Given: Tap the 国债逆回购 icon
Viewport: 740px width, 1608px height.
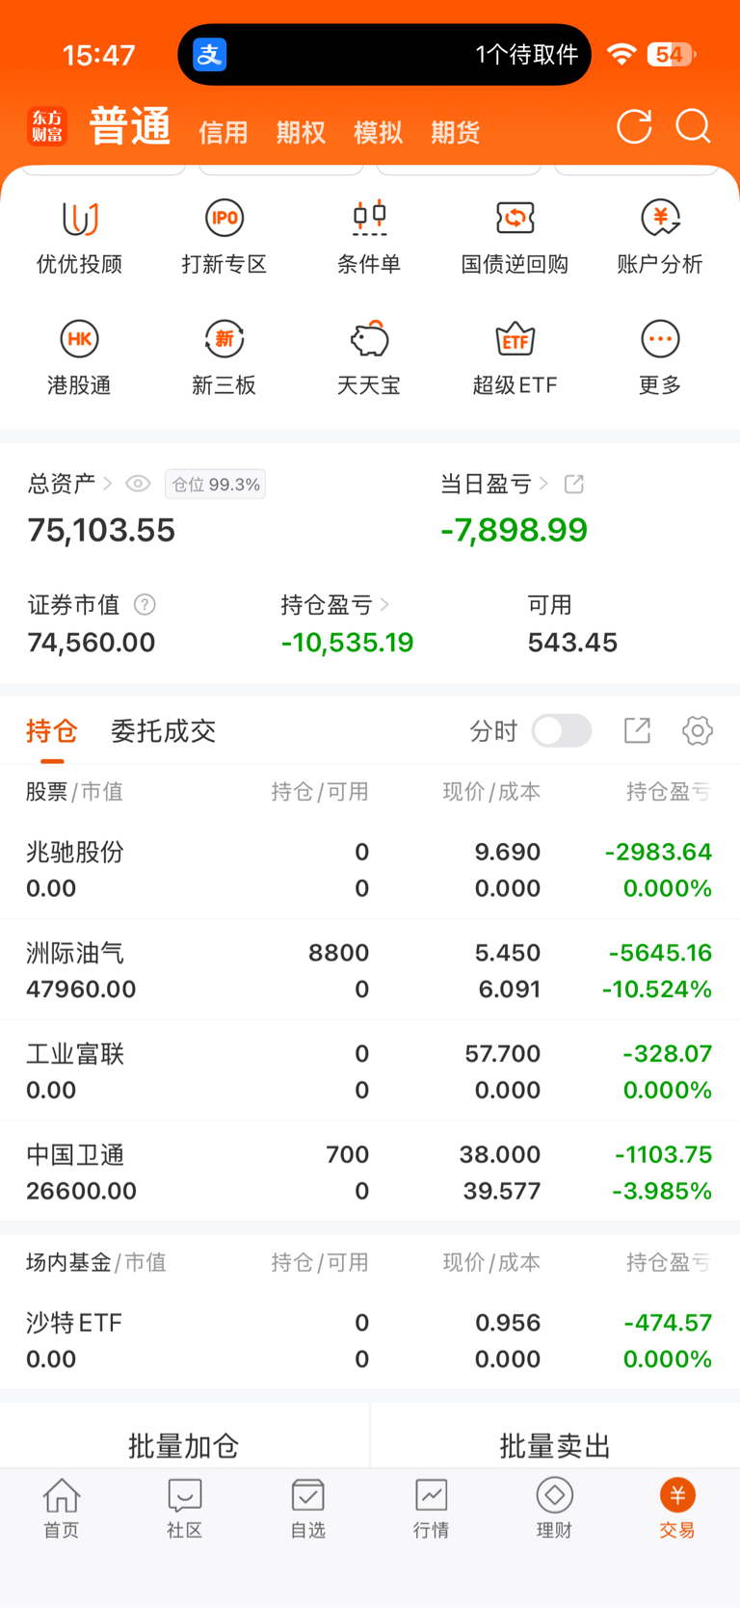Looking at the screenshot, I should pyautogui.click(x=515, y=220).
